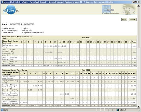
Task: Click Coding - Insert Image in all dropdowns task
Action: [9, 52]
